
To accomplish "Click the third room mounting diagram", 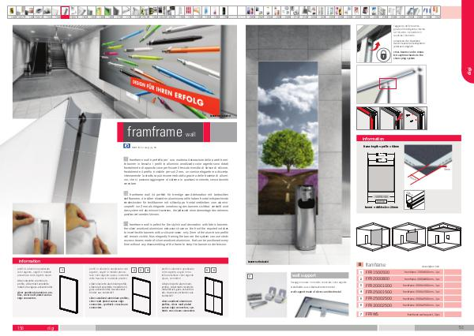I will 444,237.
